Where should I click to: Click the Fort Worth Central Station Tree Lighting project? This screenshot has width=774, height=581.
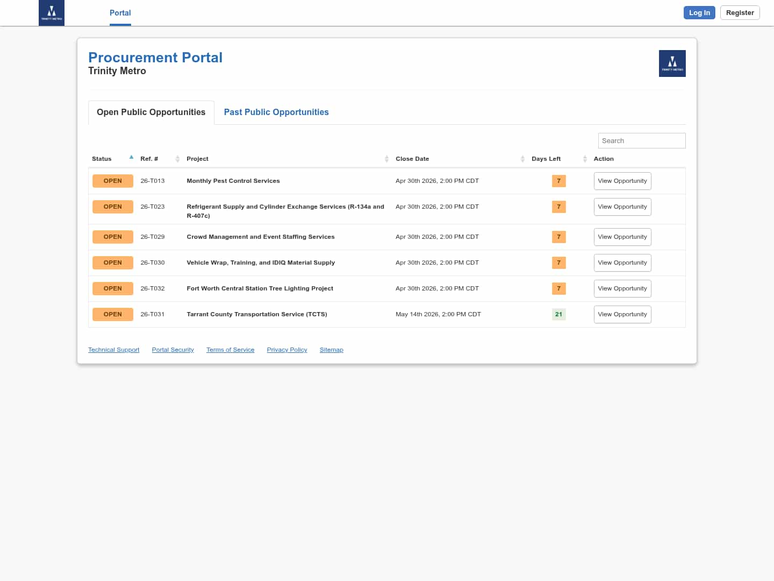pos(260,288)
